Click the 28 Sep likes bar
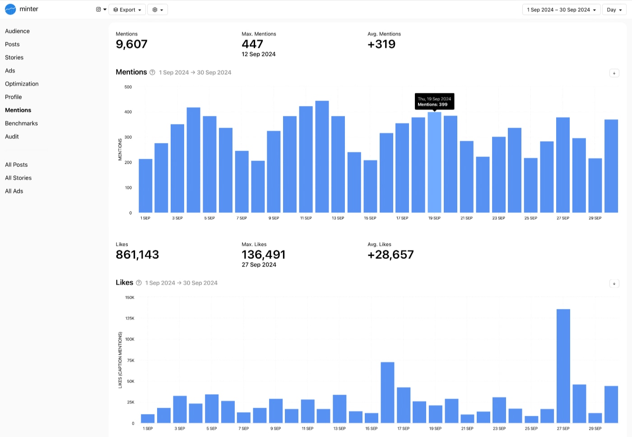Viewport: 632px width, 437px height. (579, 404)
